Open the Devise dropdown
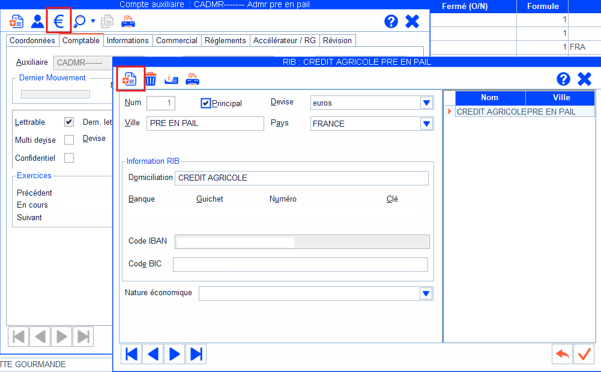Image resolution: width=601 pixels, height=372 pixels. [426, 103]
